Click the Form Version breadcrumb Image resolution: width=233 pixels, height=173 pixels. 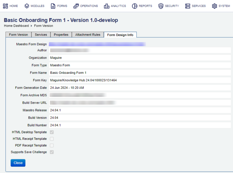tap(44, 26)
